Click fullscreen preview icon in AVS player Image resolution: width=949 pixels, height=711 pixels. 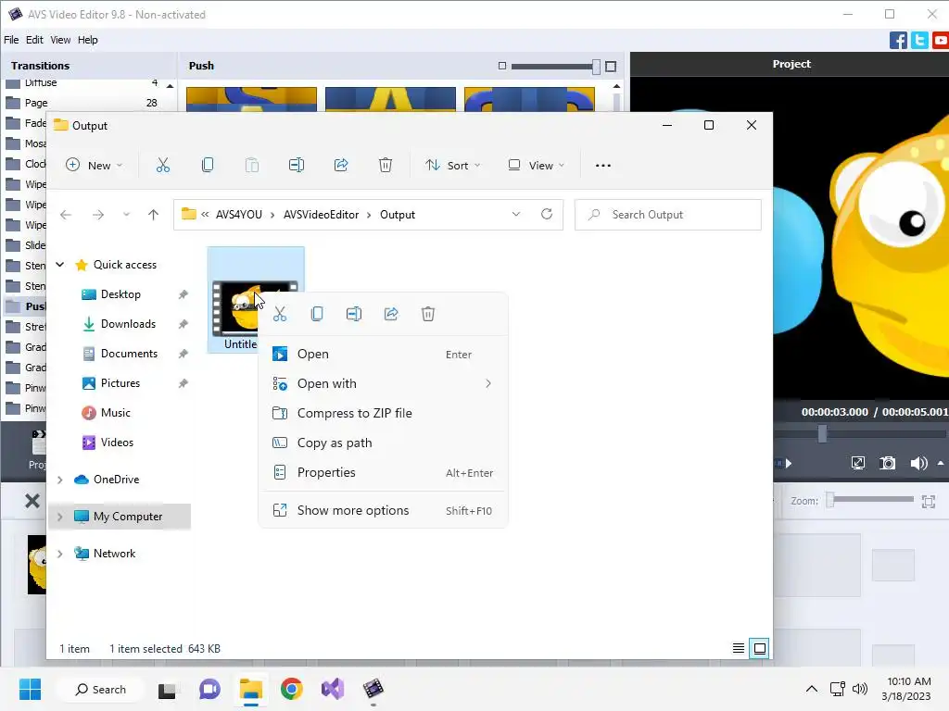pyautogui.click(x=857, y=463)
